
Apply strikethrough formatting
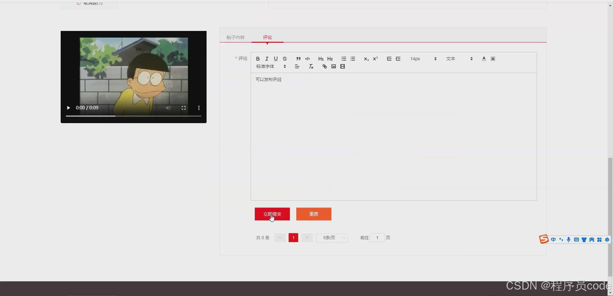(x=285, y=59)
